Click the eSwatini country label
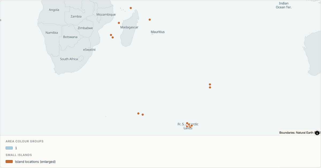This screenshot has height=168, width=321. [x=89, y=50]
